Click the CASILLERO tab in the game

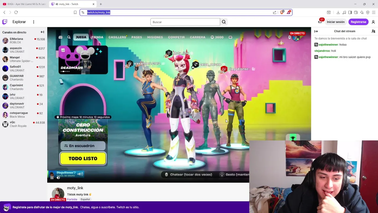117,37
